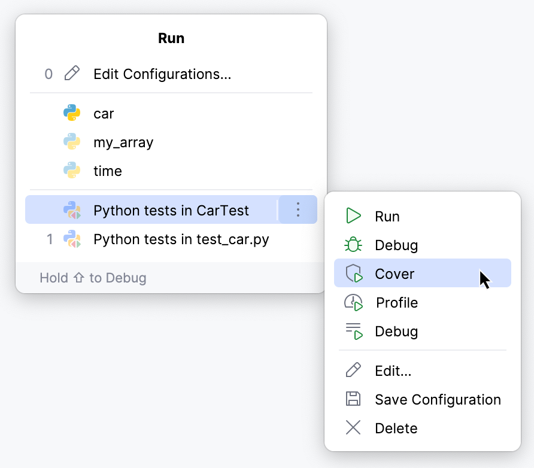The width and height of the screenshot is (534, 468).
Task: Select the time run configuration
Action: 108,171
